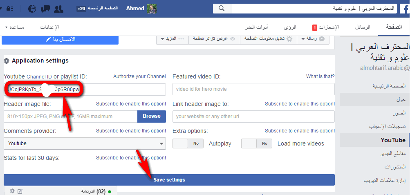
Task: Click the eye icon on view as visitor button
Action: tap(233, 39)
